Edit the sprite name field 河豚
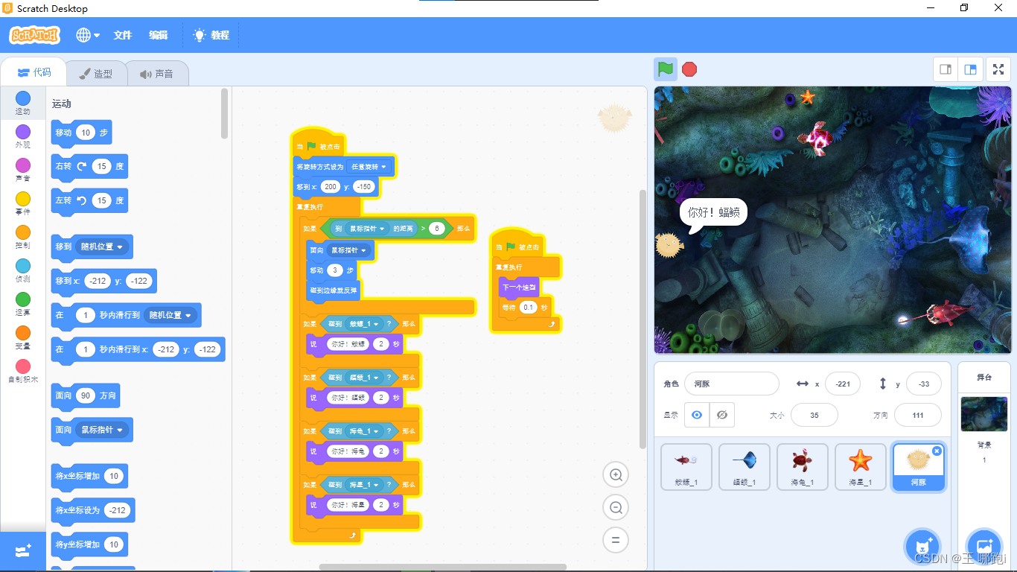 point(732,384)
